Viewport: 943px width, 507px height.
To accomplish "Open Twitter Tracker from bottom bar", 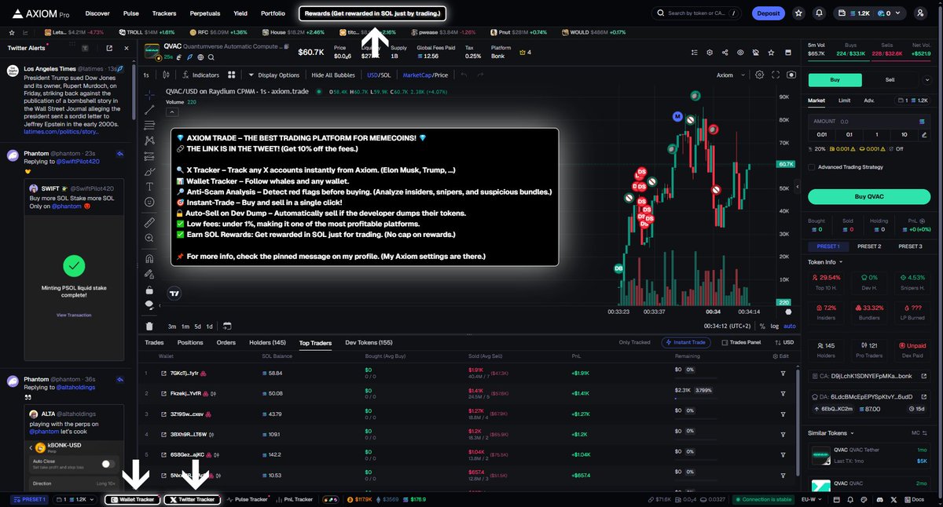I will (192, 499).
